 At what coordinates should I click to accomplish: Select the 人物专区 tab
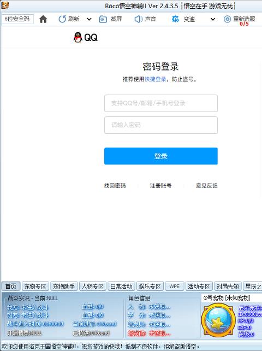(x=93, y=286)
